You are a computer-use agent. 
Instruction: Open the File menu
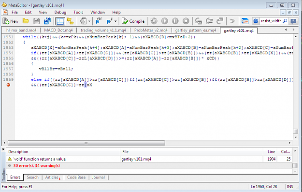14,13
